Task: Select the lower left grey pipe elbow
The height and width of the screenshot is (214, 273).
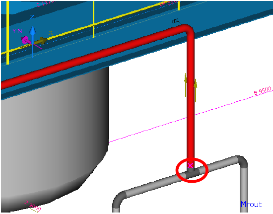Action: 119,198
